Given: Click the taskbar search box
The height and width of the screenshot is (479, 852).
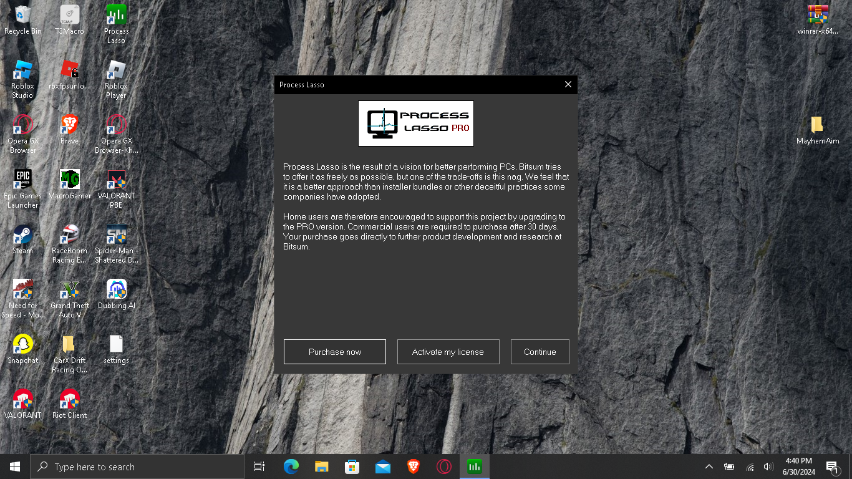Looking at the screenshot, I should coord(137,467).
